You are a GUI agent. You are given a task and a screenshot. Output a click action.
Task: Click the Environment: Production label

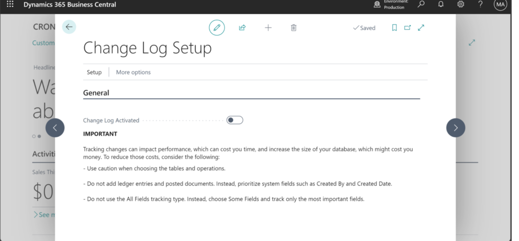tap(396, 4)
